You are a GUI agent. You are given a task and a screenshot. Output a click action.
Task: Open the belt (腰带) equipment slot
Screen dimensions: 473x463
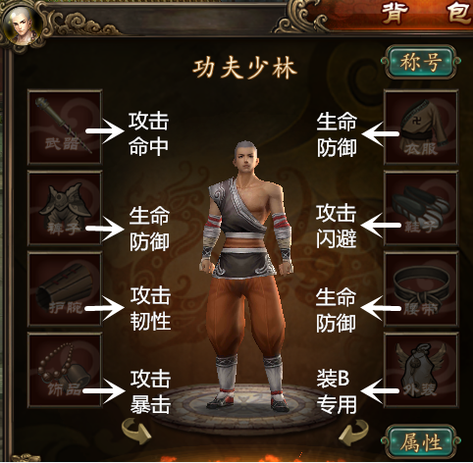tap(421, 289)
